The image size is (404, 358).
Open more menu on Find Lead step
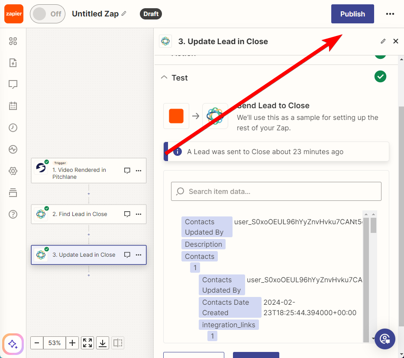pos(139,214)
